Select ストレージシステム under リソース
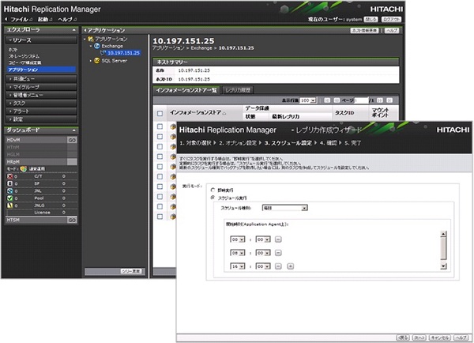Screen dimensions: 474x343 pyautogui.click(x=24, y=56)
